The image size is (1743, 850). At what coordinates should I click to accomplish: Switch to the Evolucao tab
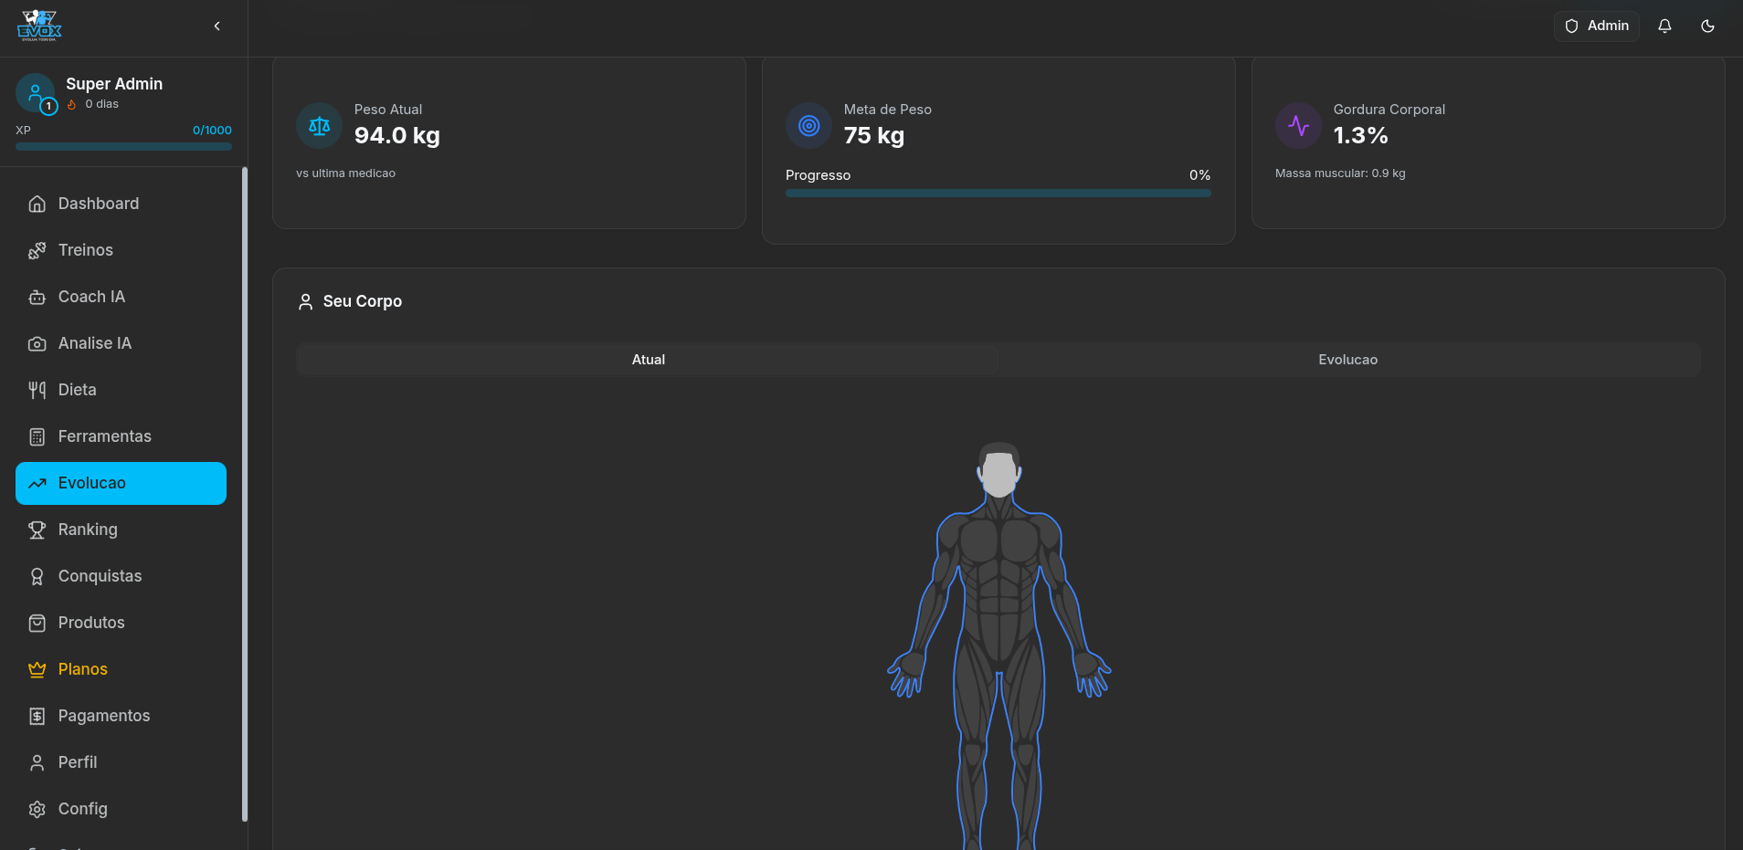pos(1347,360)
